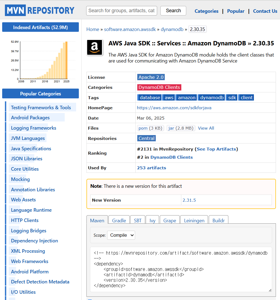The image size is (280, 300).
Task: Select the dynamodb tag
Action: pyautogui.click(x=211, y=98)
